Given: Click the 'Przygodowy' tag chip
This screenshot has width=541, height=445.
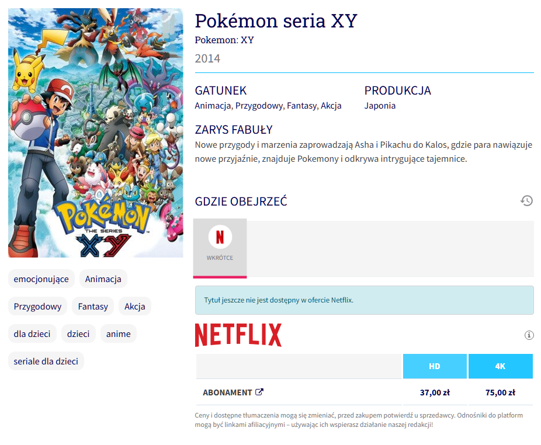Looking at the screenshot, I should point(37,307).
